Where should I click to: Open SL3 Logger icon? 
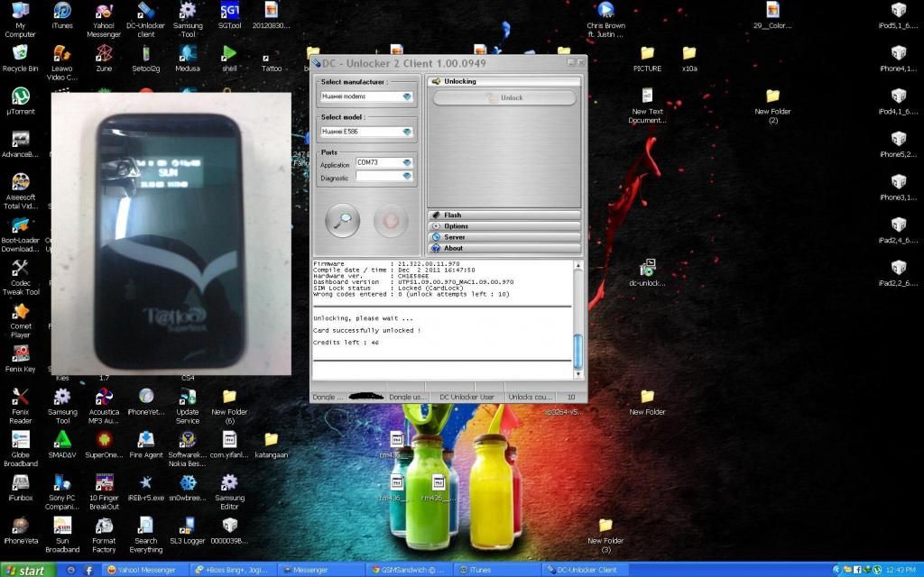[x=188, y=531]
